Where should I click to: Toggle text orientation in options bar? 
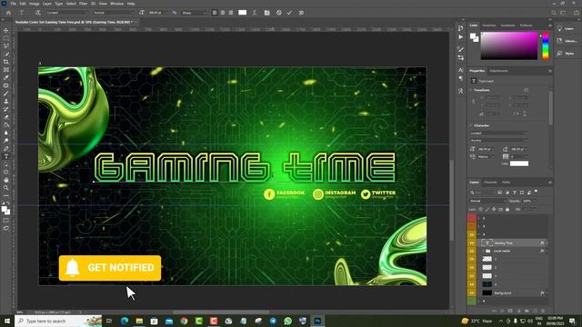coord(38,13)
